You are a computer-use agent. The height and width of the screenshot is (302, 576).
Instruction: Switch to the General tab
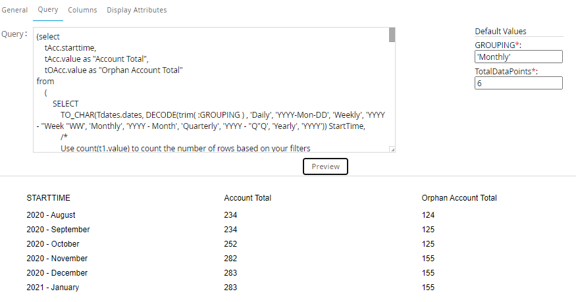(14, 10)
